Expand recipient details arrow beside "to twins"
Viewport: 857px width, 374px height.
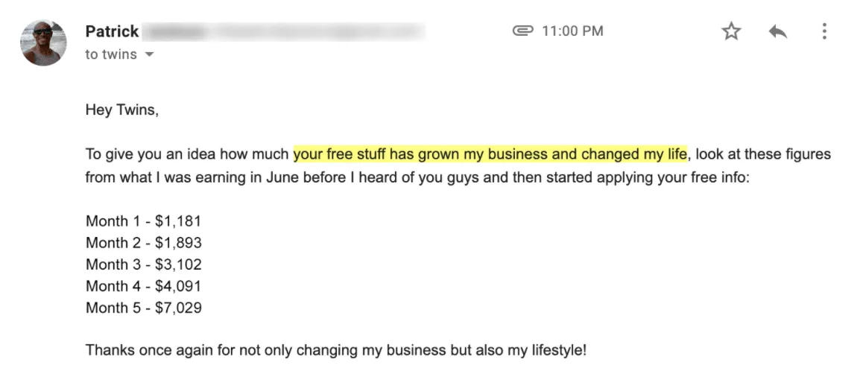coord(149,54)
